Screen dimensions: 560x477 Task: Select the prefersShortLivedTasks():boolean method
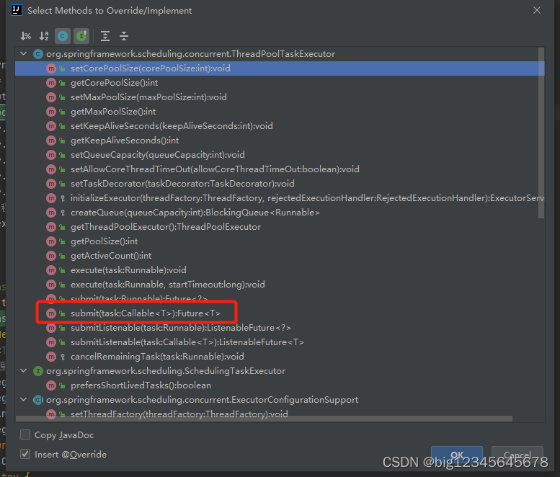pos(280,385)
